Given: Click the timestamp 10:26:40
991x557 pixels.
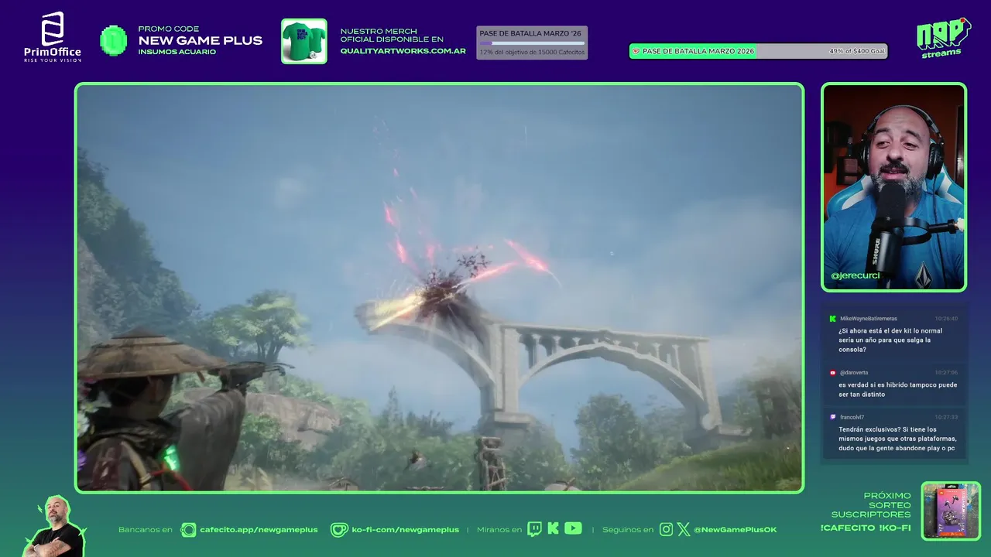Looking at the screenshot, I should click(x=946, y=318).
